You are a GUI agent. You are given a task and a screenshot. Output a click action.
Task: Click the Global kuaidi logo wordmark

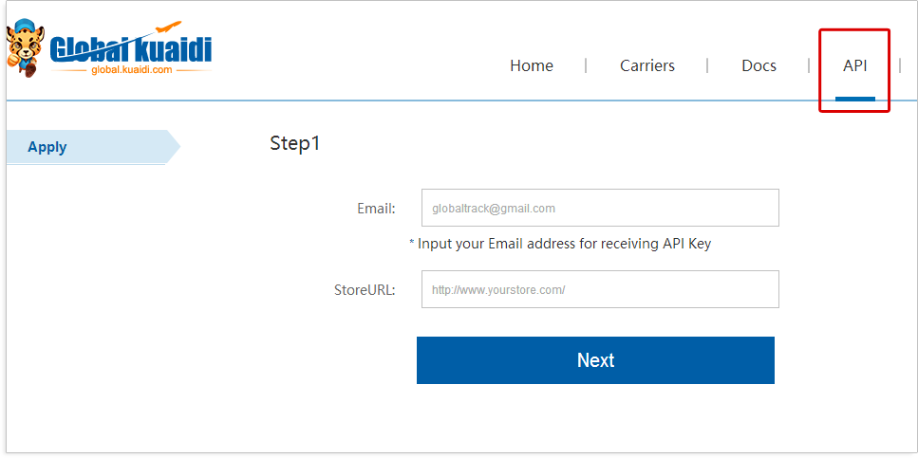click(x=130, y=48)
